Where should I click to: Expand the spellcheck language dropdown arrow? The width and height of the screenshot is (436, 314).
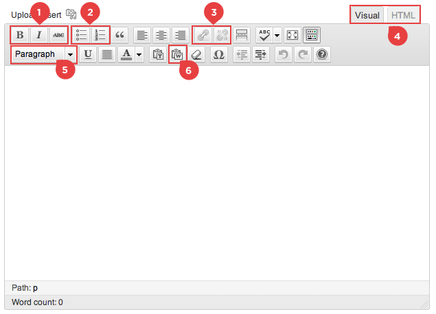(277, 34)
